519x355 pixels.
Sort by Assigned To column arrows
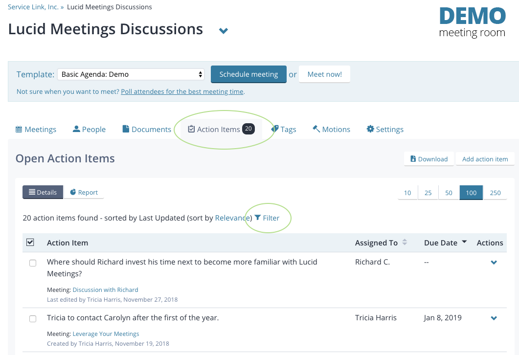point(405,242)
